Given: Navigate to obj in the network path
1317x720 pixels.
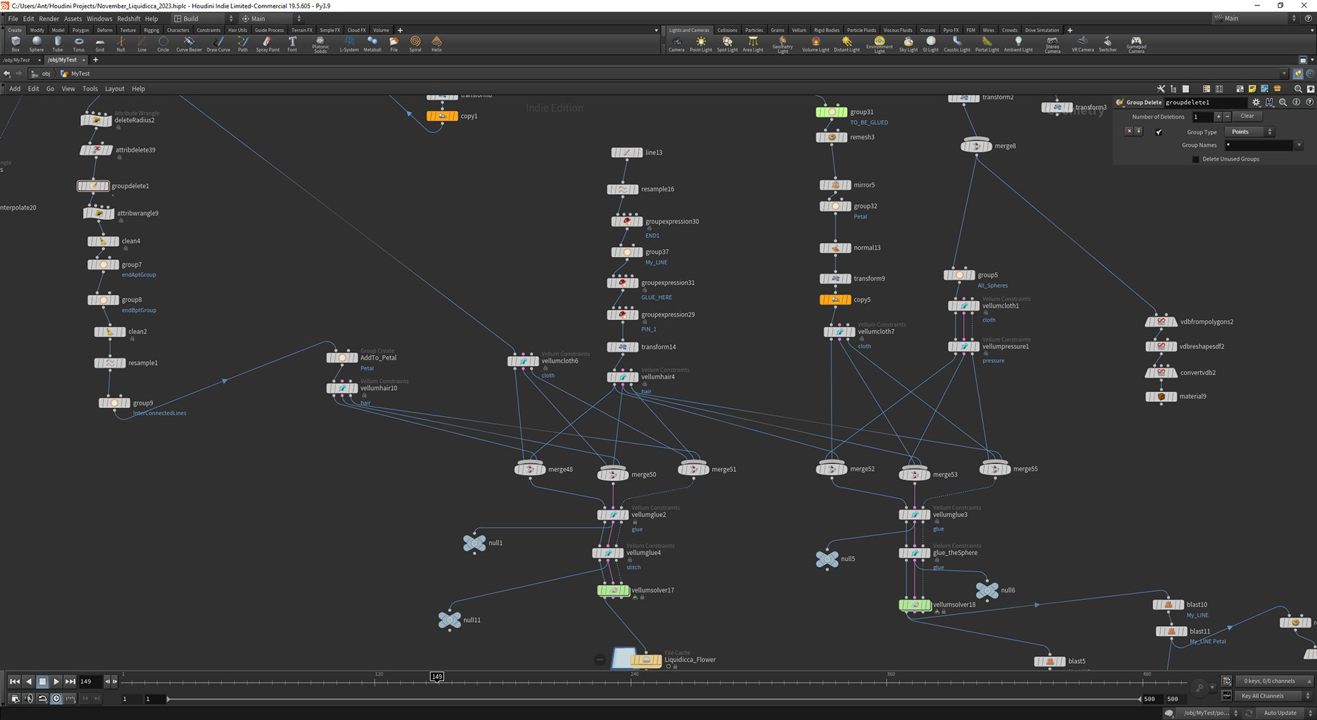Looking at the screenshot, I should coord(42,73).
